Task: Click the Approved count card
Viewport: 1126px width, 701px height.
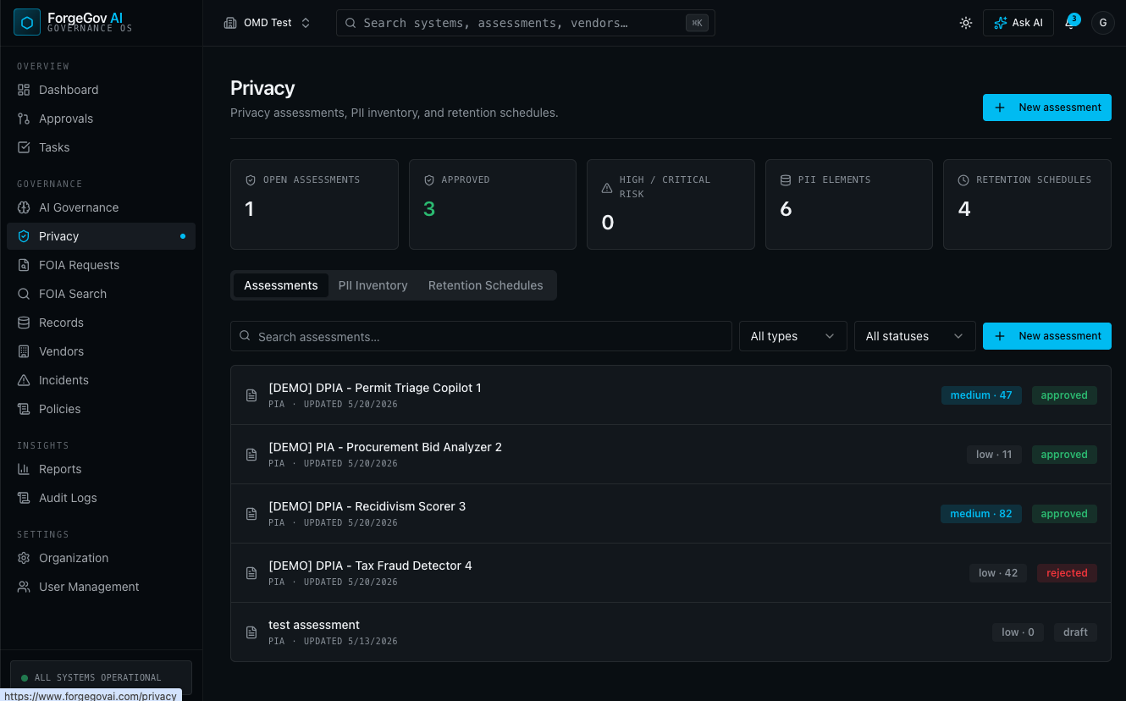Action: click(x=493, y=205)
